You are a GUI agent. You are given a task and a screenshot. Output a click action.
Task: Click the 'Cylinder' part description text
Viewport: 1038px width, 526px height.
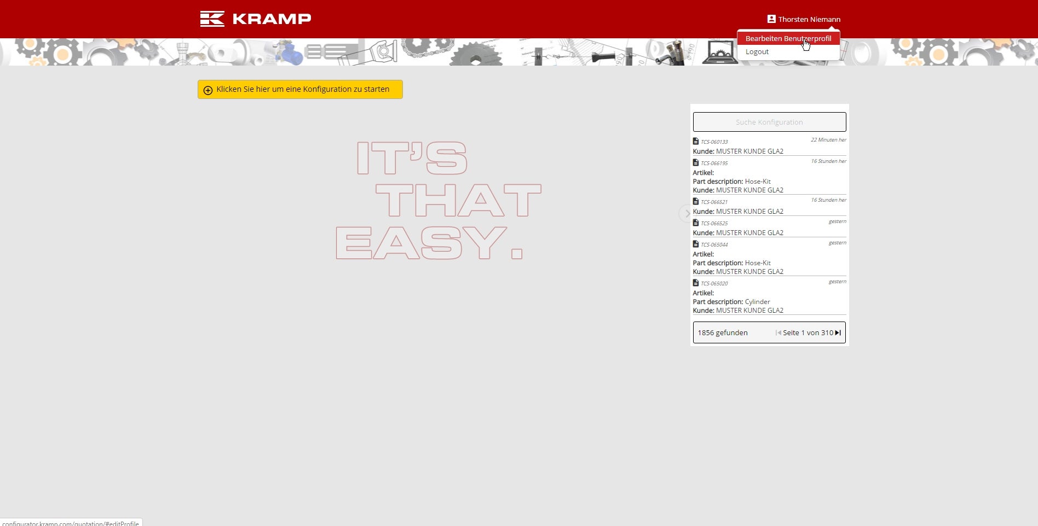click(x=757, y=302)
